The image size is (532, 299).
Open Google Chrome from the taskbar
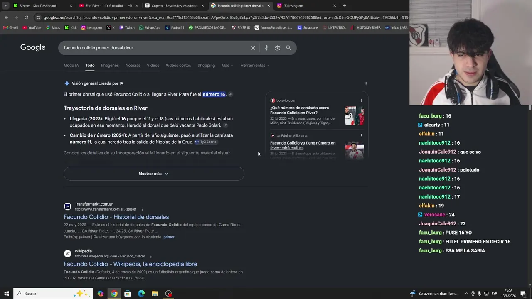point(114,294)
